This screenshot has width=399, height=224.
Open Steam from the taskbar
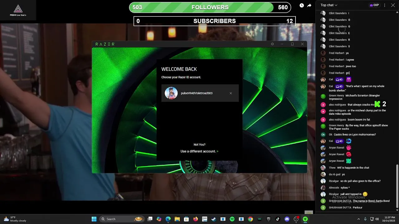pyautogui.click(x=214, y=219)
